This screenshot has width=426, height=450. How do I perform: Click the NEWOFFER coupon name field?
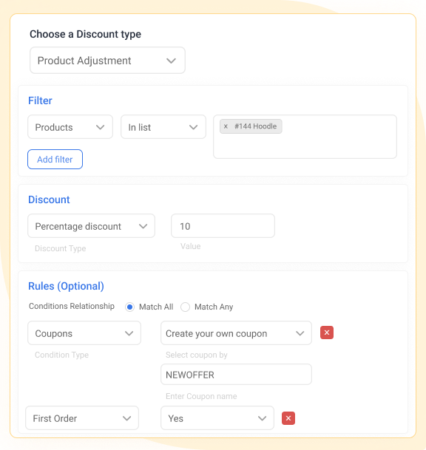(236, 375)
